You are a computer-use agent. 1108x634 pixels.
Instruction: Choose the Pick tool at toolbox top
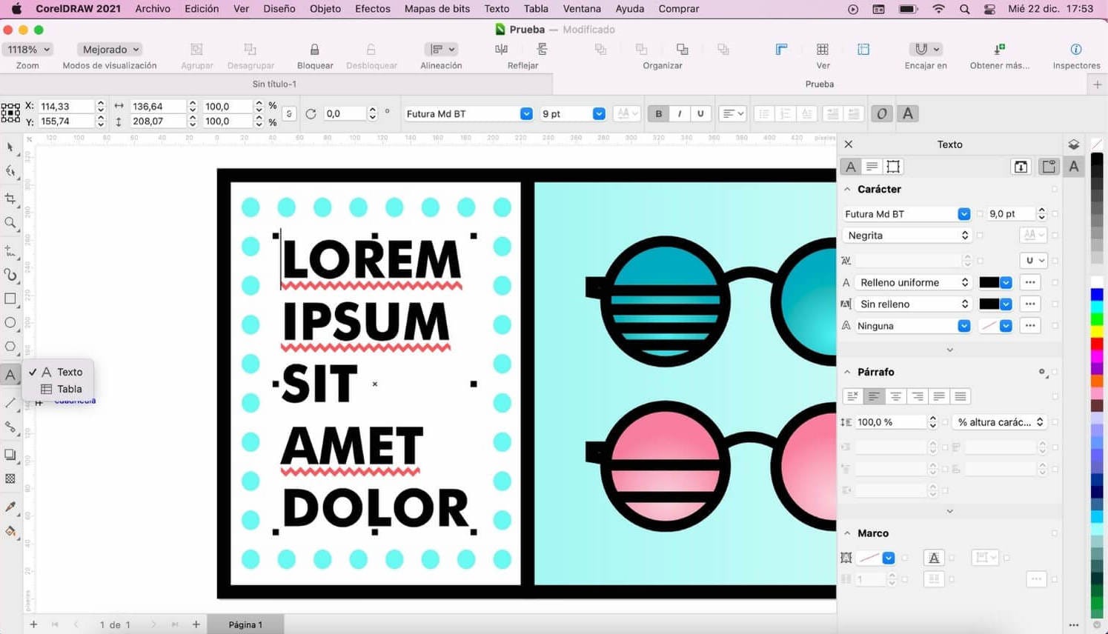(x=10, y=147)
